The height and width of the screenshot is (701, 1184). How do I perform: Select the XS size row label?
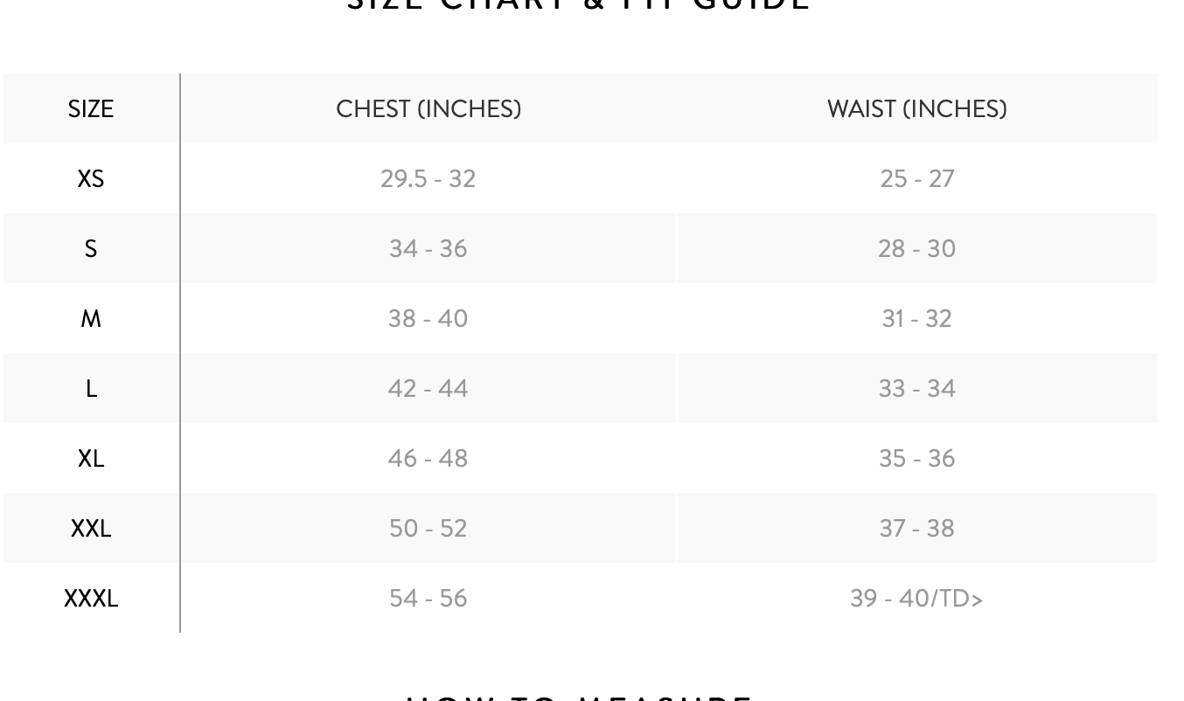pyautogui.click(x=91, y=179)
